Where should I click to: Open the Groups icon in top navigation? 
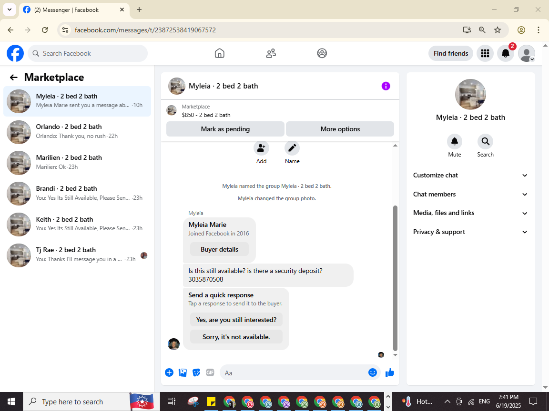[322, 53]
